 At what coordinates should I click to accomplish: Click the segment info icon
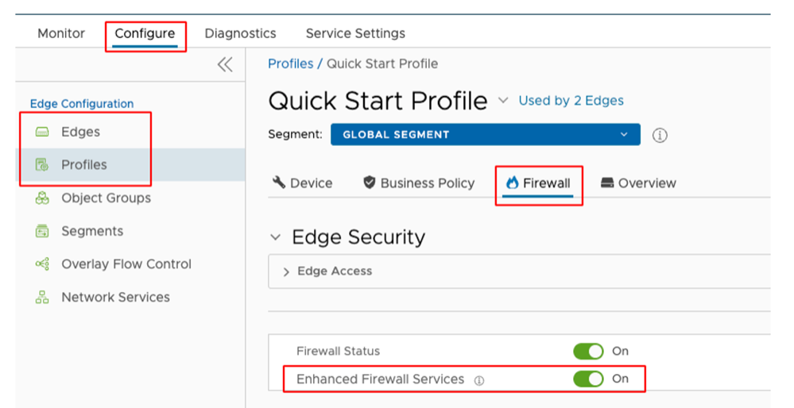(659, 135)
